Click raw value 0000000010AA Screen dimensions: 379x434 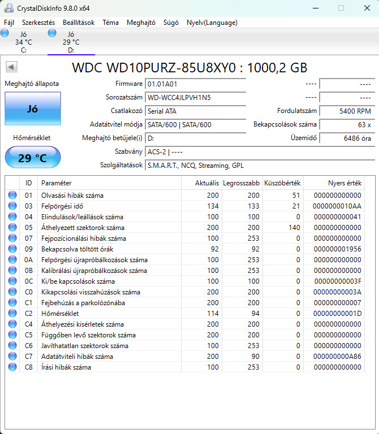click(x=337, y=206)
